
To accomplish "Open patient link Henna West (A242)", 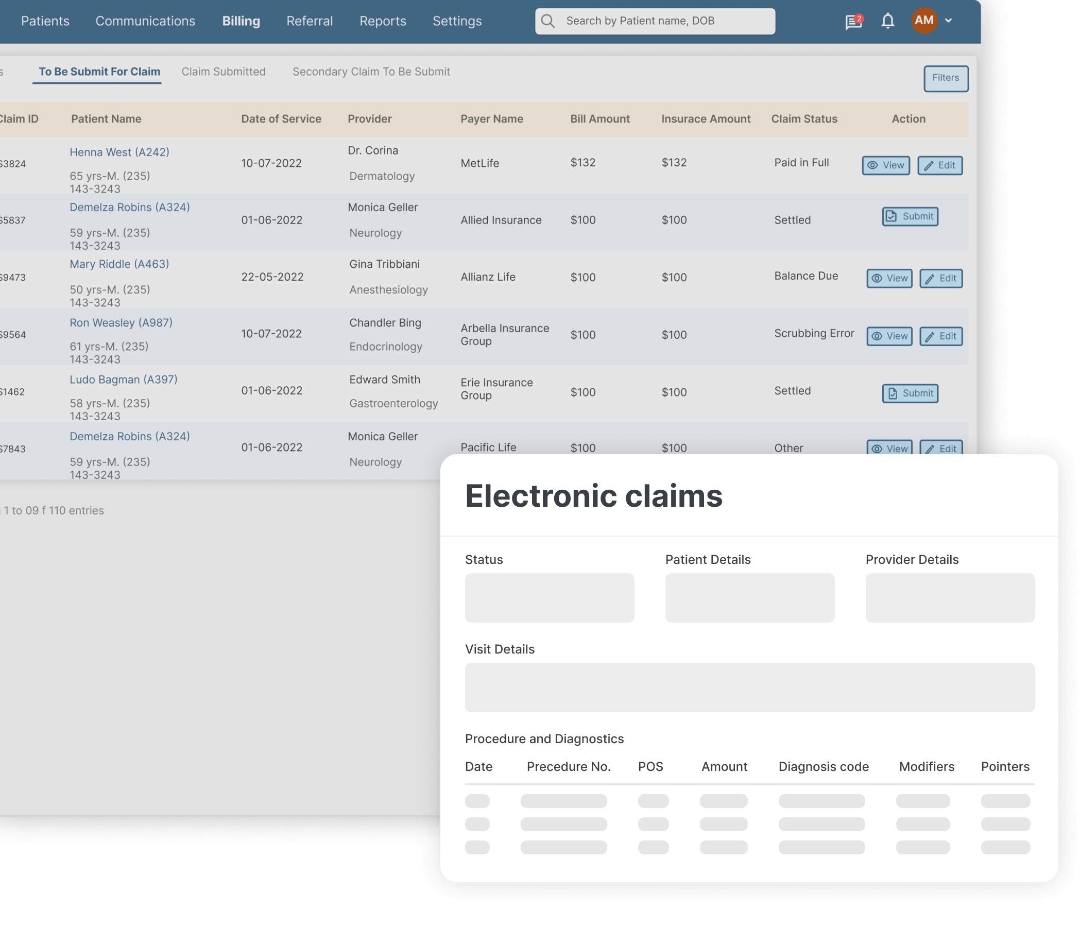I will [119, 152].
